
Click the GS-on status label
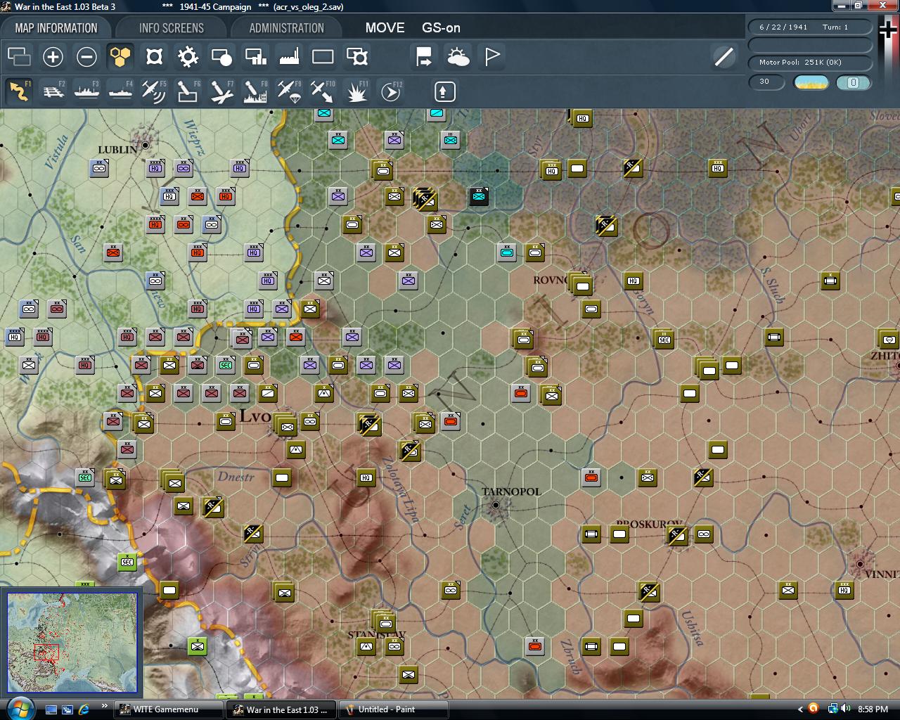click(441, 28)
